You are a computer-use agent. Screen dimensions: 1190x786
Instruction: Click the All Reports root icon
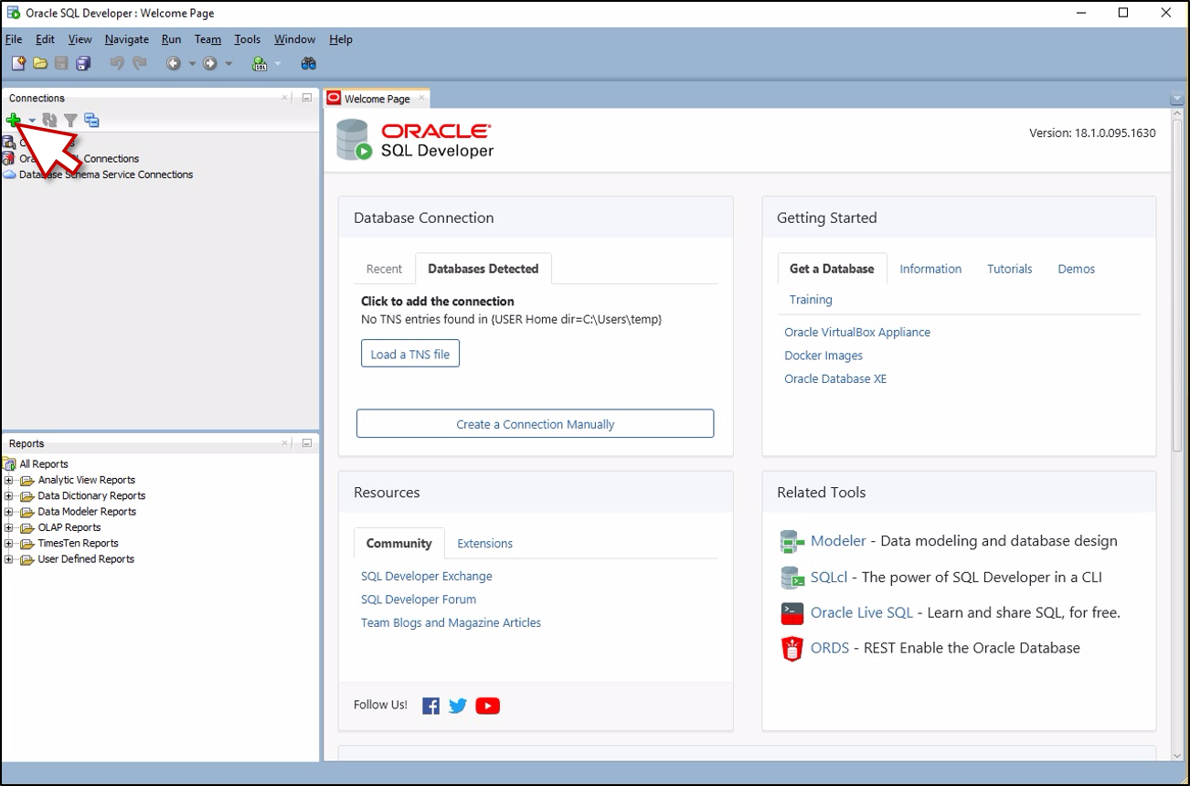(9, 464)
